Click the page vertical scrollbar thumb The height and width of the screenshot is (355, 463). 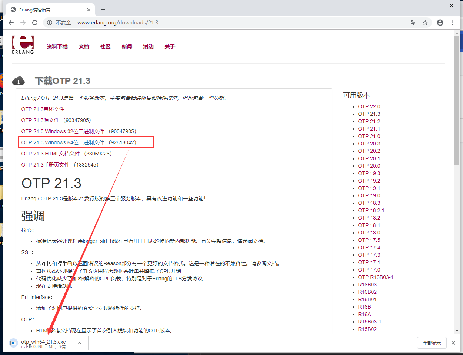(x=457, y=101)
